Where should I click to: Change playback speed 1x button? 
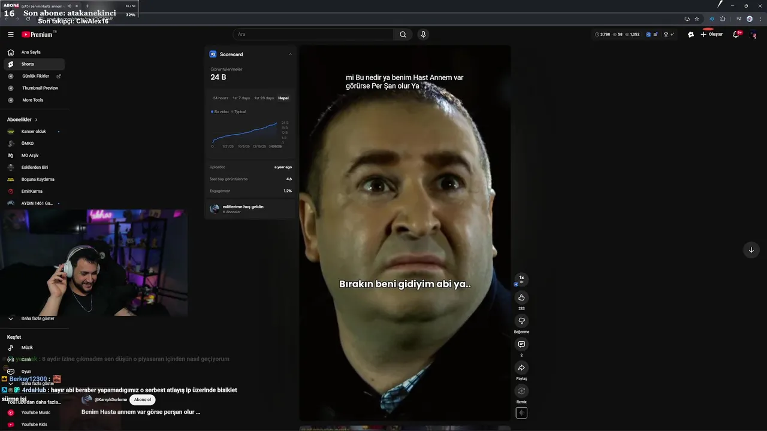pos(521,279)
